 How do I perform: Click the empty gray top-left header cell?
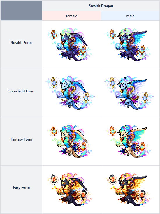point(21,10)
